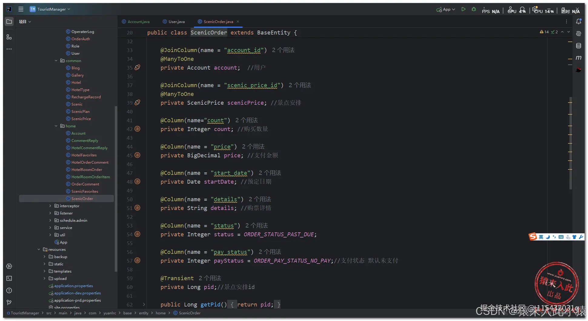Expand the listener package

pyautogui.click(x=50, y=213)
